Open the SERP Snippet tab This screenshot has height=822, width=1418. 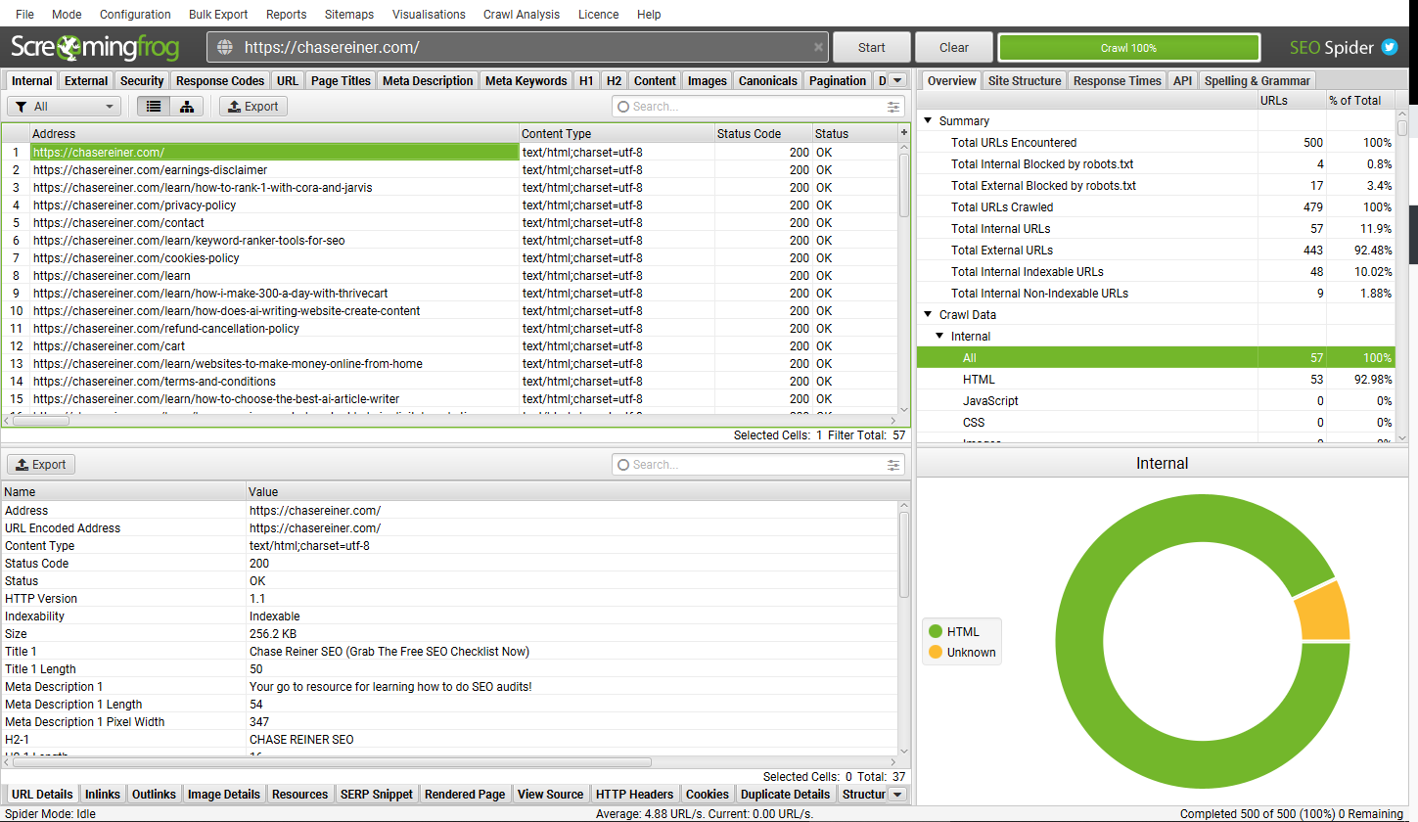377,794
